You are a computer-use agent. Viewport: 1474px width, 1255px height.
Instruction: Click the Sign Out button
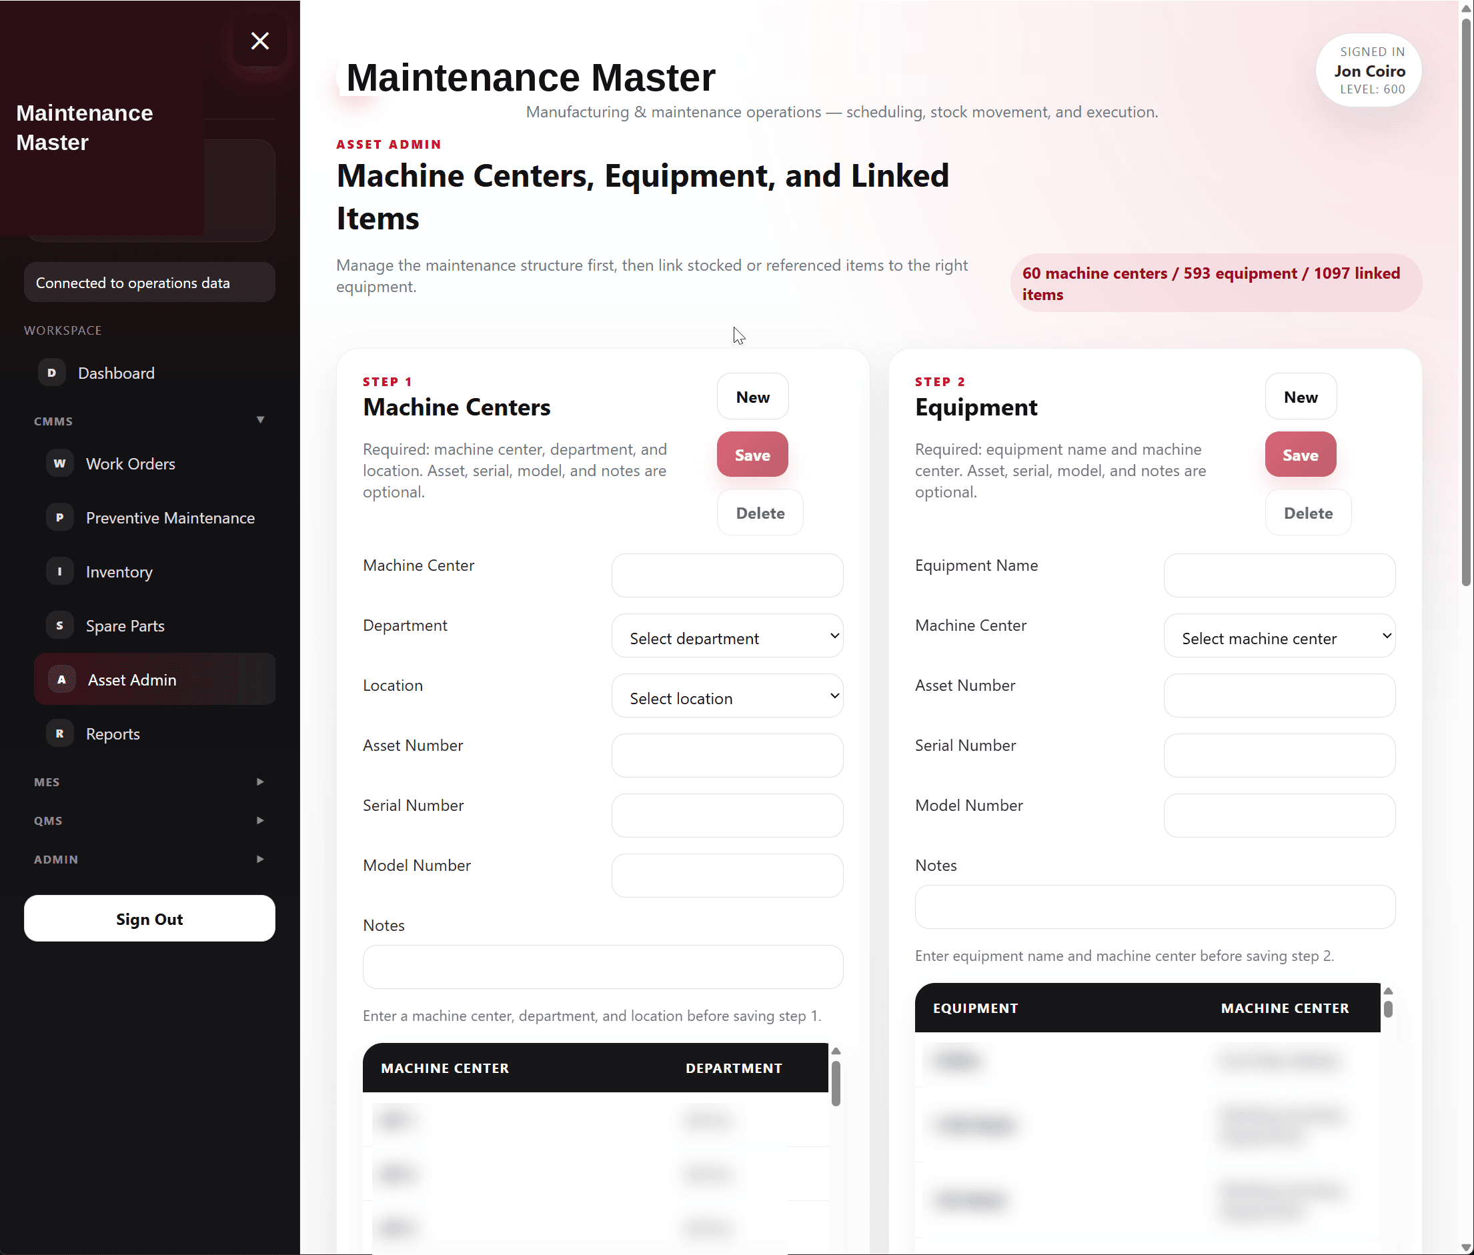pyautogui.click(x=149, y=918)
